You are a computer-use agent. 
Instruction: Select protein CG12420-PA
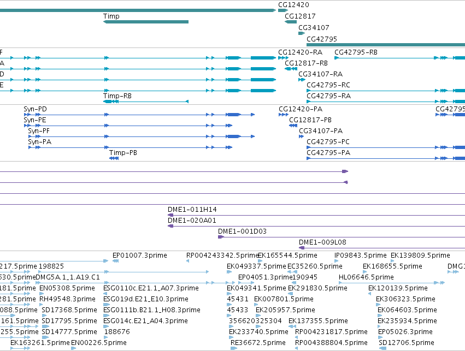(x=283, y=115)
